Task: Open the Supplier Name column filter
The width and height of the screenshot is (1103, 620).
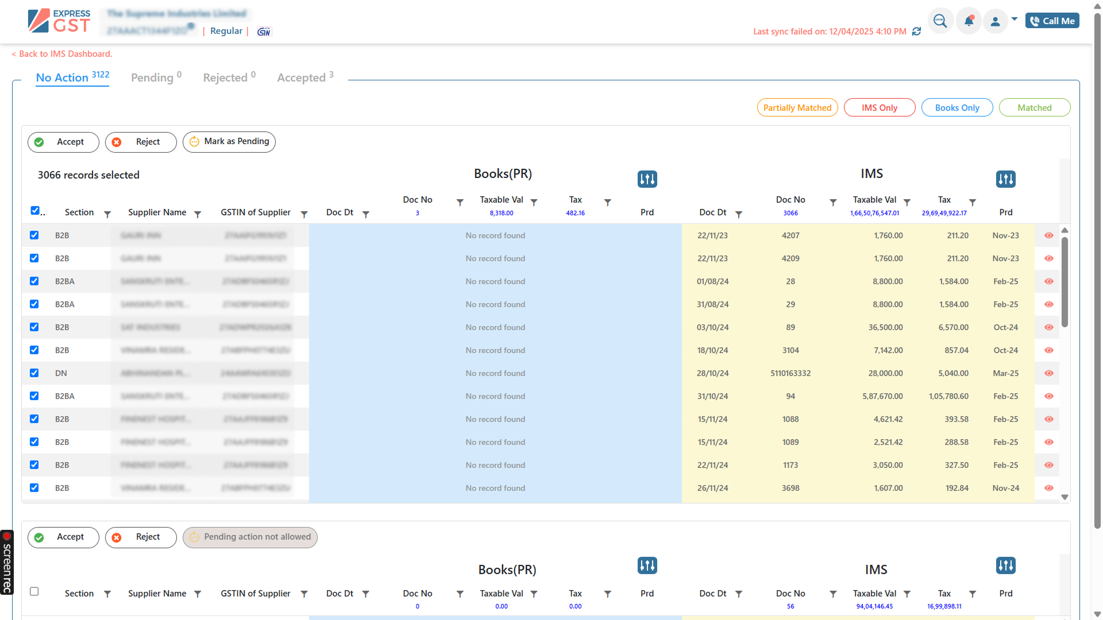Action: tap(198, 214)
